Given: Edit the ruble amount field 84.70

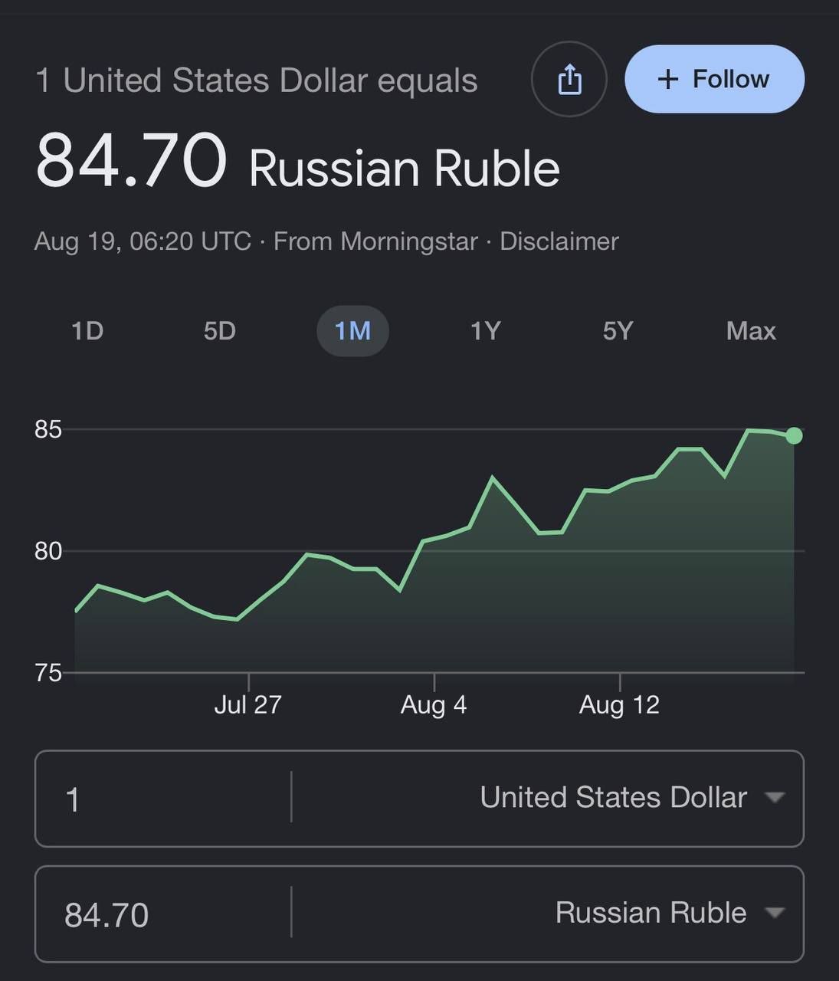Looking at the screenshot, I should coord(163,914).
